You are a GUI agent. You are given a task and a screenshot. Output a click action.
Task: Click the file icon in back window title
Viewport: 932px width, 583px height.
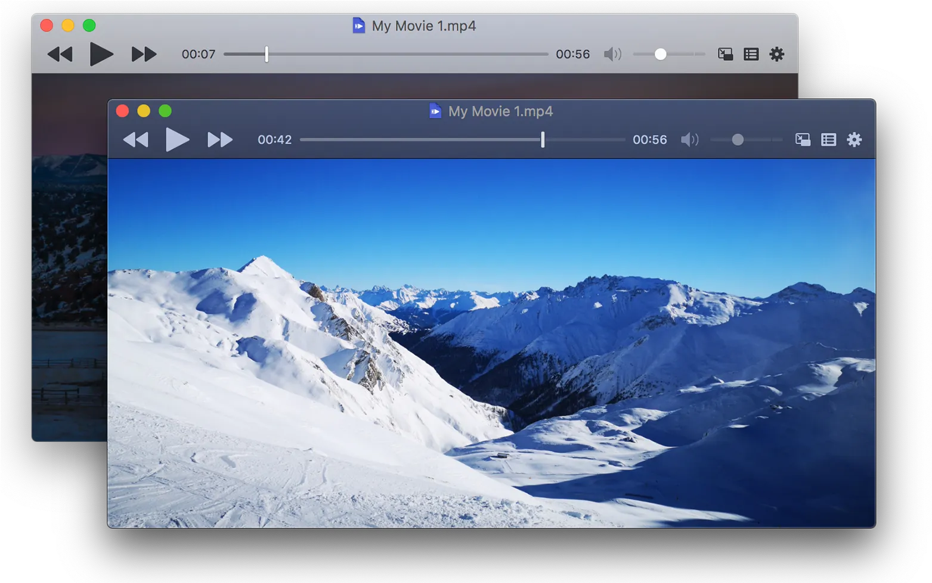pos(358,26)
